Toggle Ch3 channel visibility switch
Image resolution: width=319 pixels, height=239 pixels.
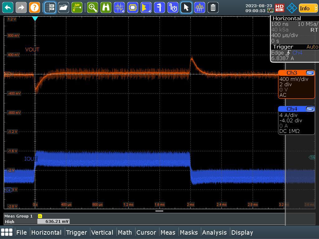(311, 73)
